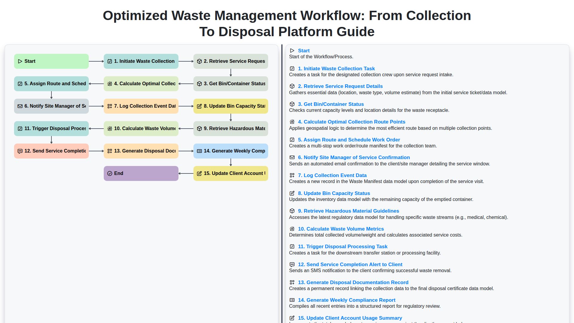Viewport: 574px width, 323px height.
Task: Select the '5. Assign Route and Schedule' node
Action: pyautogui.click(x=51, y=83)
